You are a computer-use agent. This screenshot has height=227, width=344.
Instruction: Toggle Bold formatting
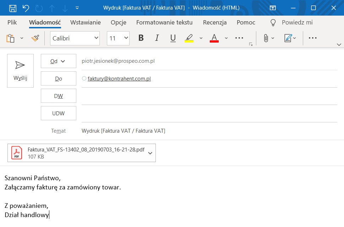pyautogui.click(x=141, y=38)
